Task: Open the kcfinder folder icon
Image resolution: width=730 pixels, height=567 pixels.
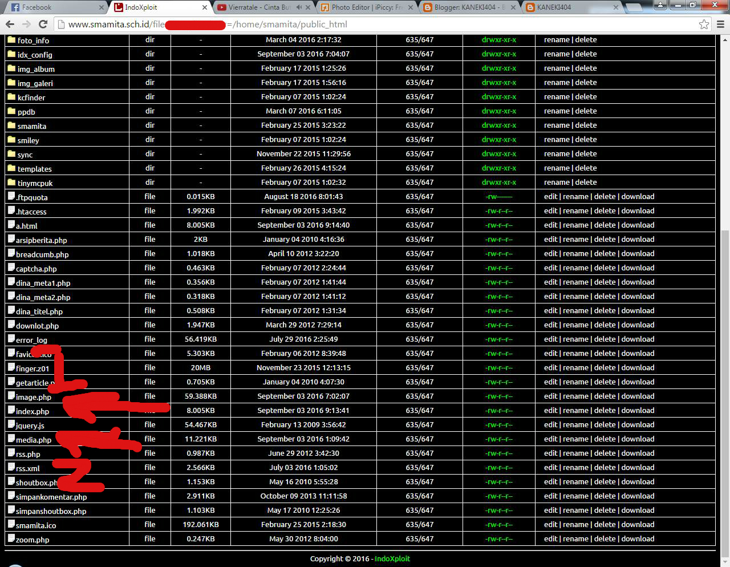Action: coord(11,96)
